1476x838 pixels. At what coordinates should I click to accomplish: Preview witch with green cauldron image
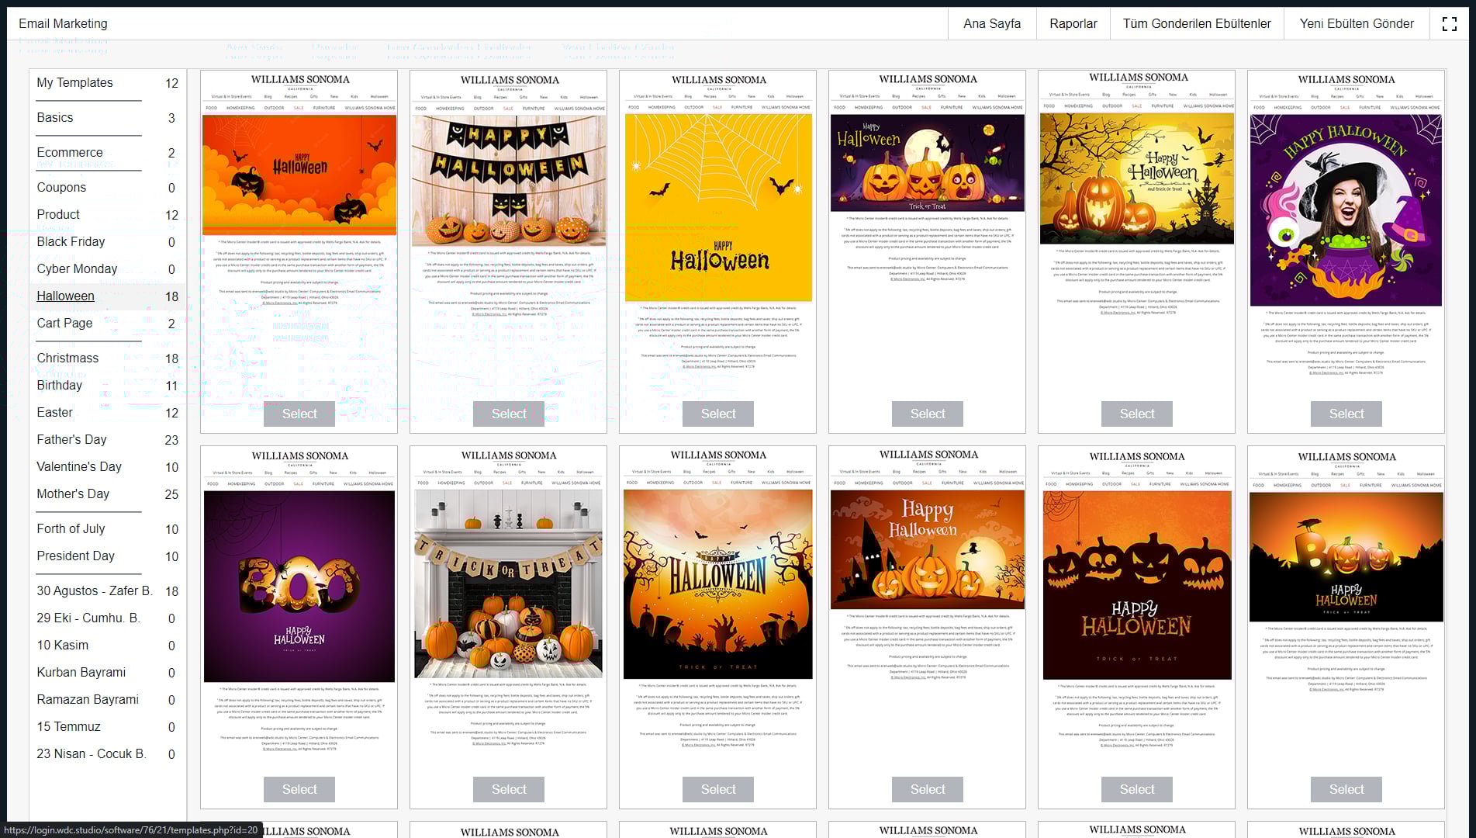coord(1346,210)
